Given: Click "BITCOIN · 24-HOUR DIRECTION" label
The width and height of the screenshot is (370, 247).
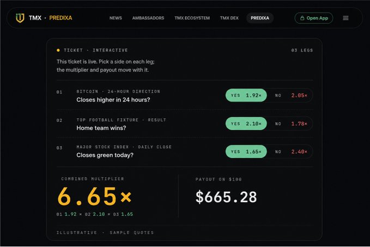Looking at the screenshot, I should pos(118,92).
